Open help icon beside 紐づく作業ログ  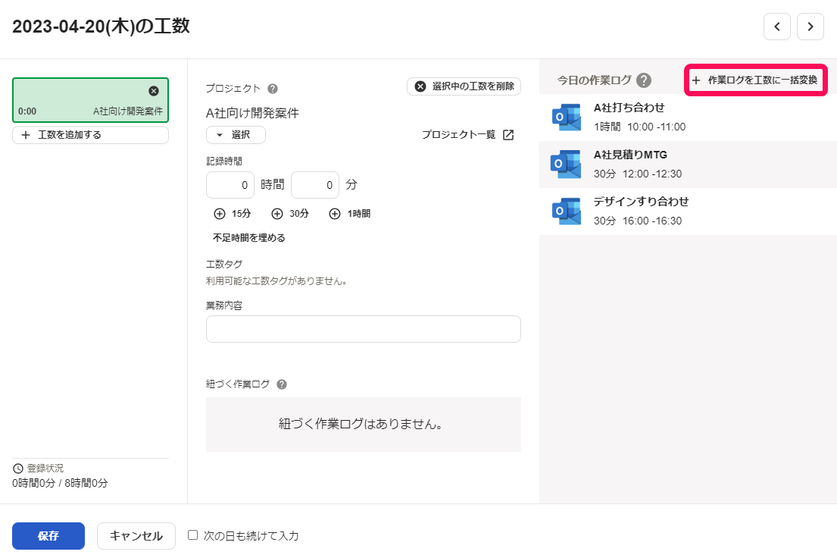(x=282, y=384)
